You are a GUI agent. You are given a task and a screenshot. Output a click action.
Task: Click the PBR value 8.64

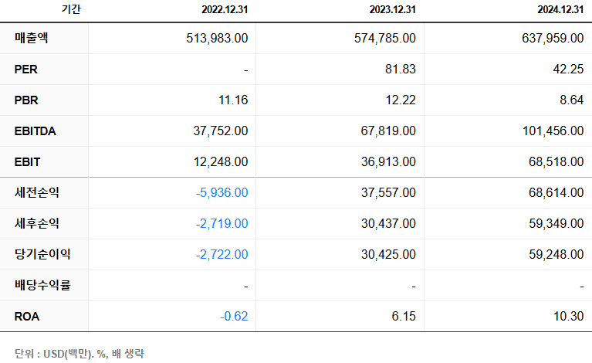pyautogui.click(x=572, y=100)
